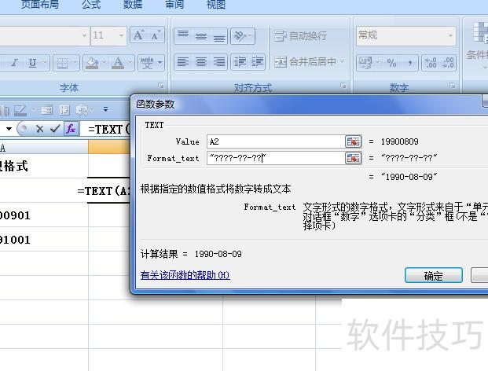Image resolution: width=488 pixels, height=371 pixels.
Task: Open text orientation button
Action: point(243,35)
